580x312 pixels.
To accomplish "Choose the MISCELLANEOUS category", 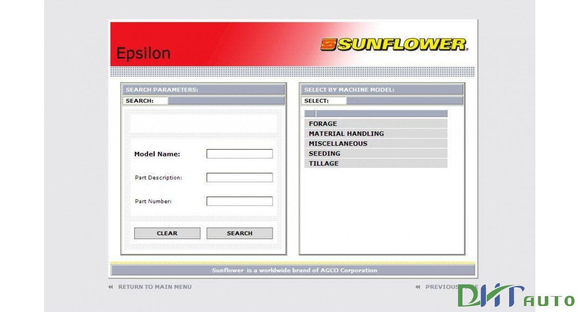I will point(376,144).
